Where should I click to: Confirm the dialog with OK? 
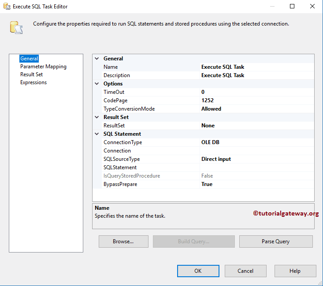click(198, 271)
